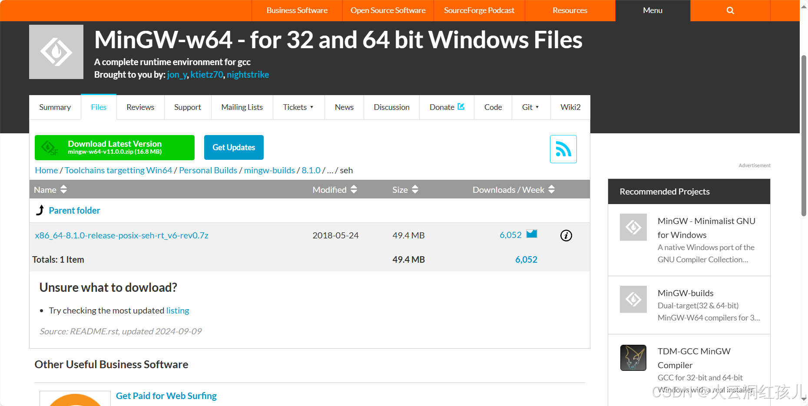Screen dimensions: 808x406
Task: Open TDM-GCC MinGW Compiler title
Action: pos(694,358)
